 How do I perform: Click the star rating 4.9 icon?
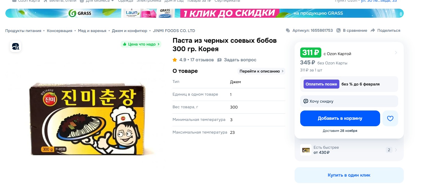pyautogui.click(x=175, y=60)
